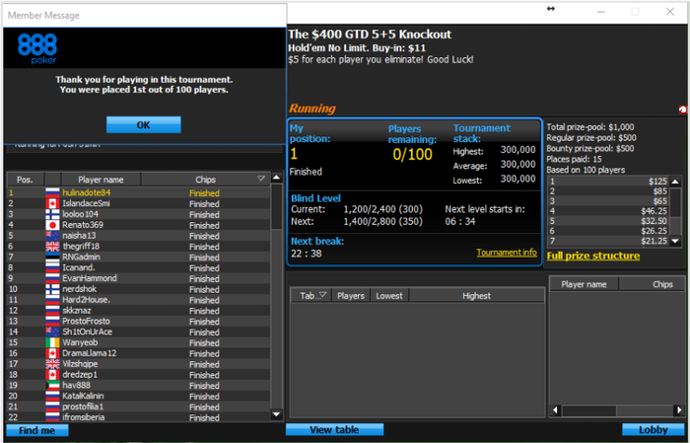Select the Highest column header in table list
This screenshot has width=690, height=443.
click(476, 295)
